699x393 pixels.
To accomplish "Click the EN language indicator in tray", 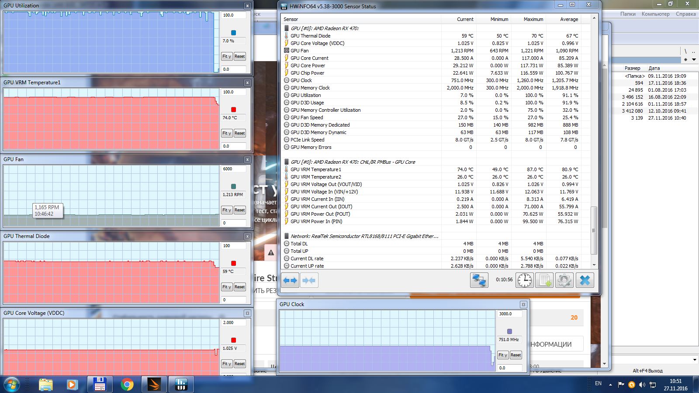I will [x=599, y=383].
